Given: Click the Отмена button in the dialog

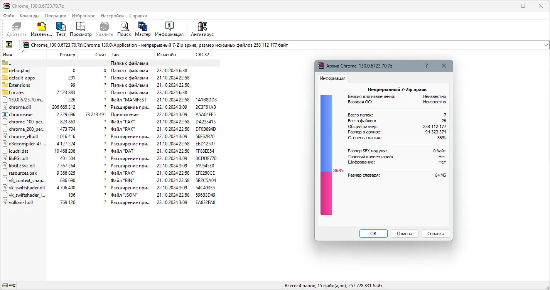Looking at the screenshot, I should point(405,233).
